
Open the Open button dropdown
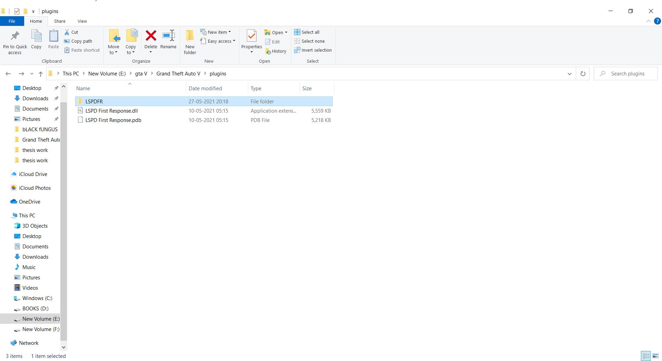tap(286, 32)
